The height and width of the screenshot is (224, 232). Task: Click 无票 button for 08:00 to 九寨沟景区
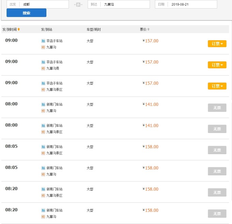tap(217, 129)
